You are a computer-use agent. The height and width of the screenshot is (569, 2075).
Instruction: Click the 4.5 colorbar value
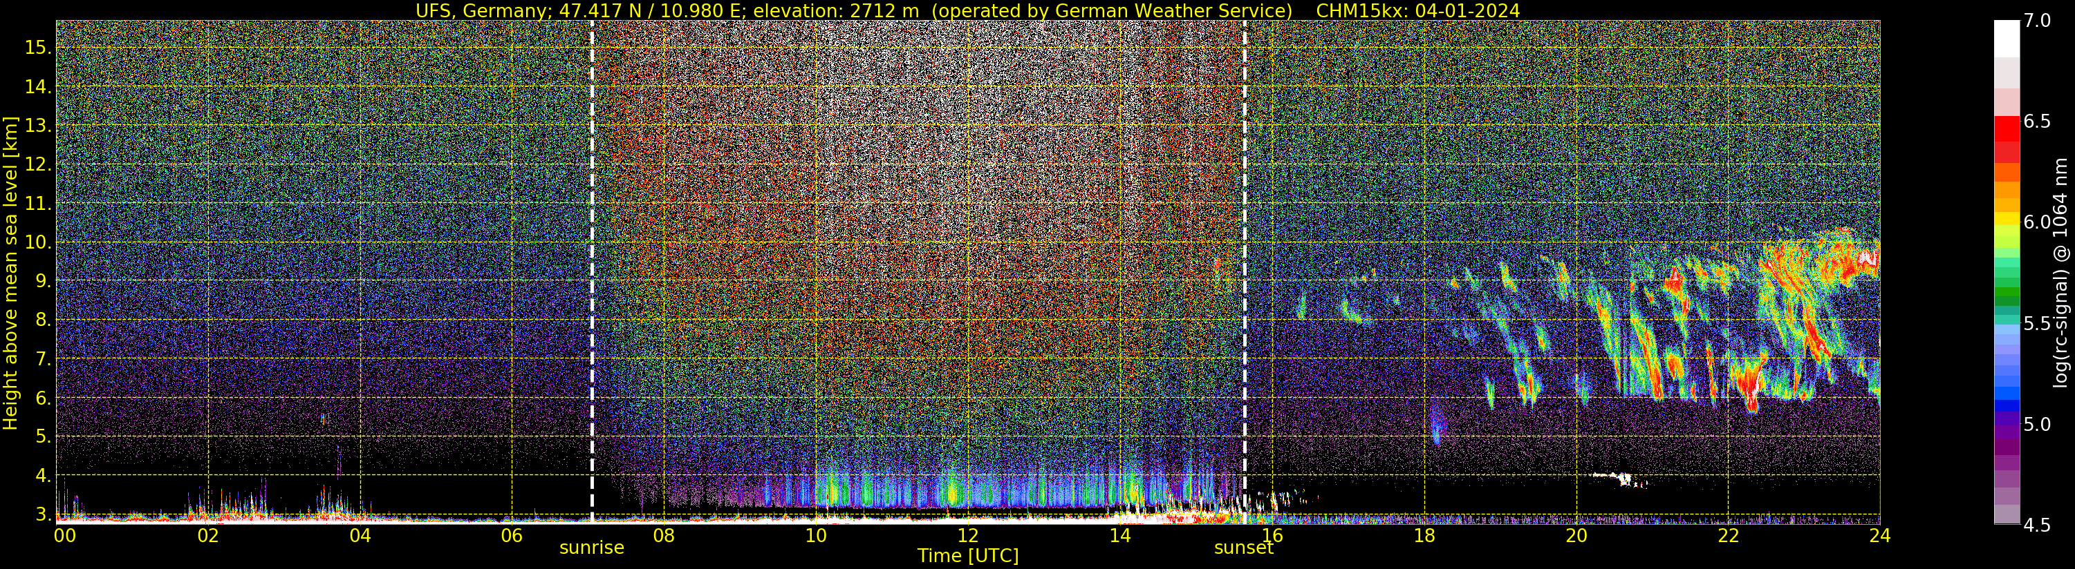point(2037,525)
